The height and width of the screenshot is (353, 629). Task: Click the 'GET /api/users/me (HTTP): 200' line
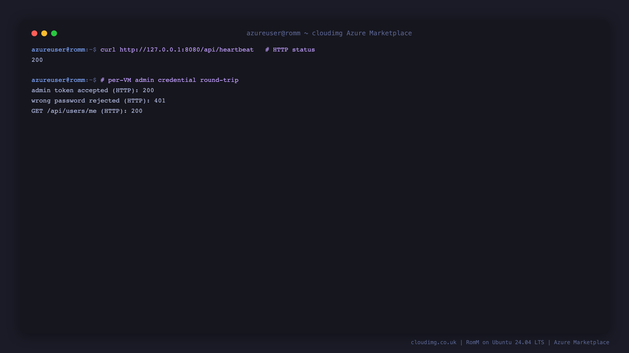pyautogui.click(x=87, y=111)
